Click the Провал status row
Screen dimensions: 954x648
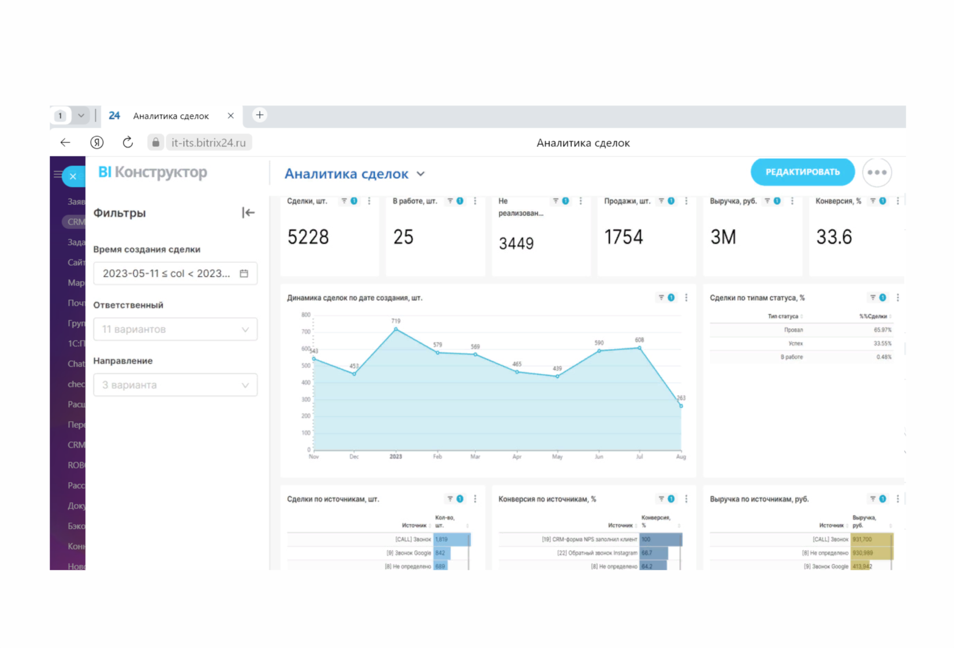point(801,330)
